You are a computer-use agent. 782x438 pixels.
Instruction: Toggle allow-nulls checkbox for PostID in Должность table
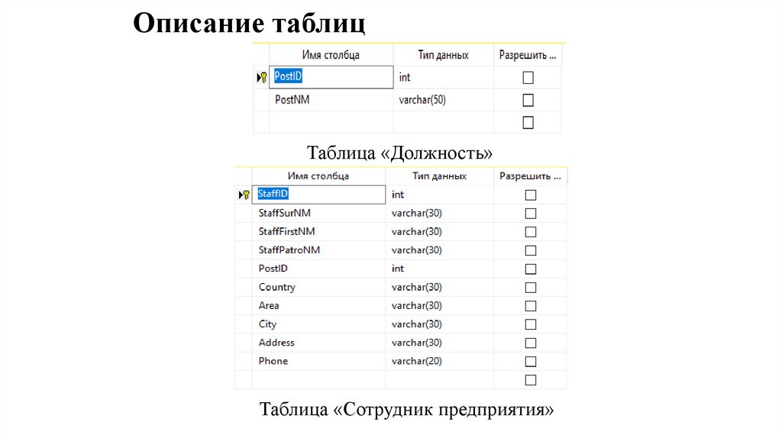pyautogui.click(x=528, y=77)
